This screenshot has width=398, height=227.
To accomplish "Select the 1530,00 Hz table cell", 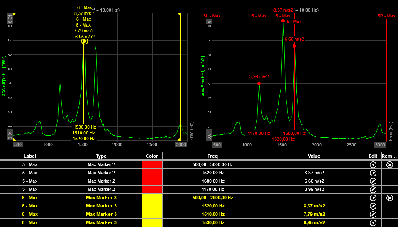I will pyautogui.click(x=213, y=223).
